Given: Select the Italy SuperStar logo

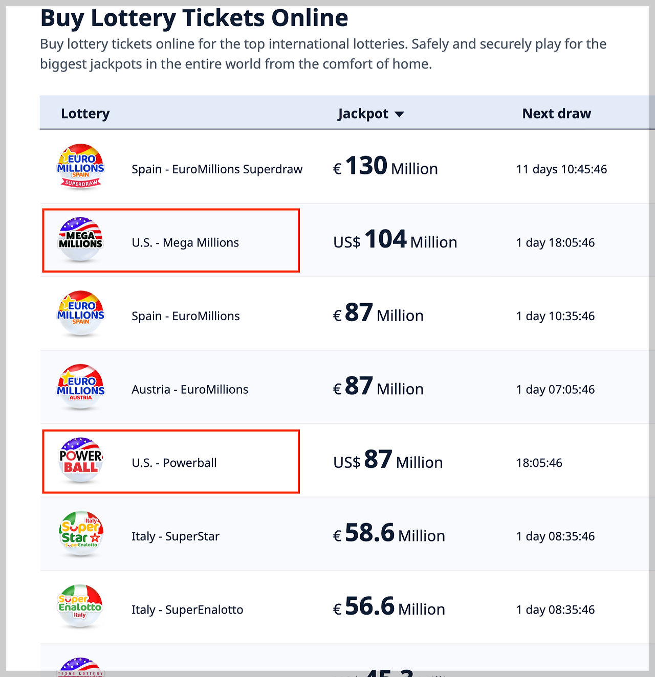Looking at the screenshot, I should coord(81,533).
